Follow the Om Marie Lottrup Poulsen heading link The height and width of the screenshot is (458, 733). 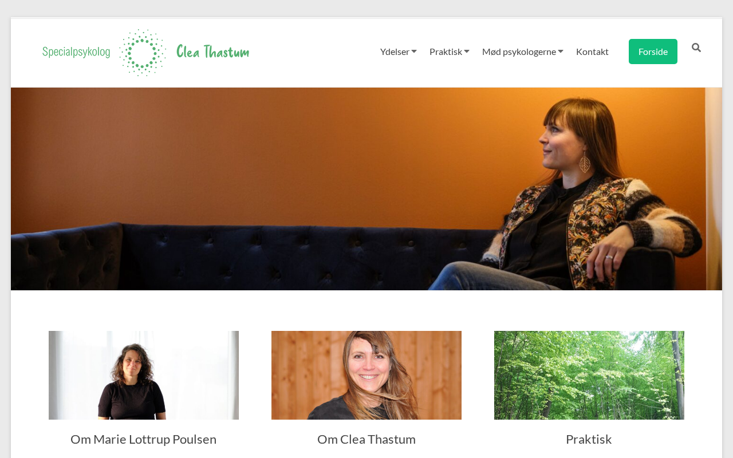pos(144,439)
